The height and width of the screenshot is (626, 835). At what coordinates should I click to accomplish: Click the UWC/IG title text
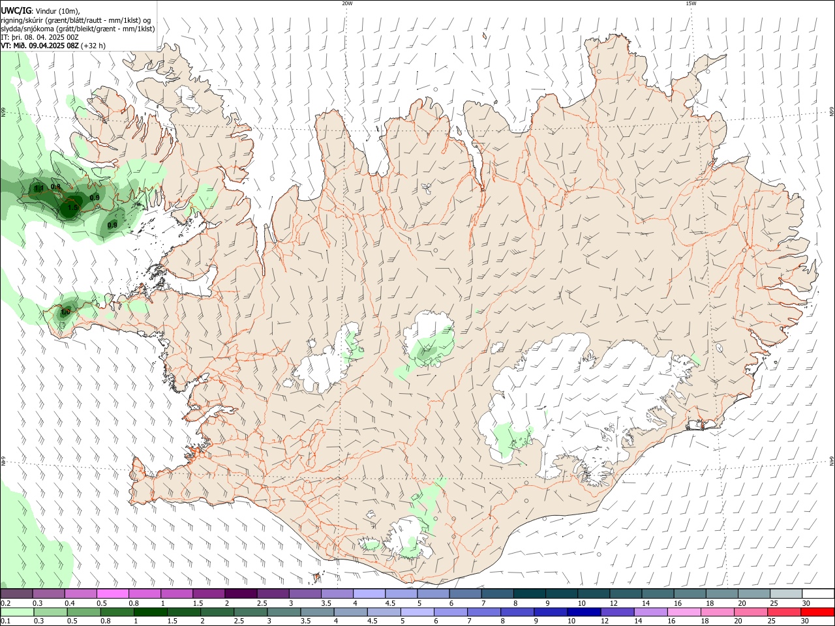coord(15,10)
